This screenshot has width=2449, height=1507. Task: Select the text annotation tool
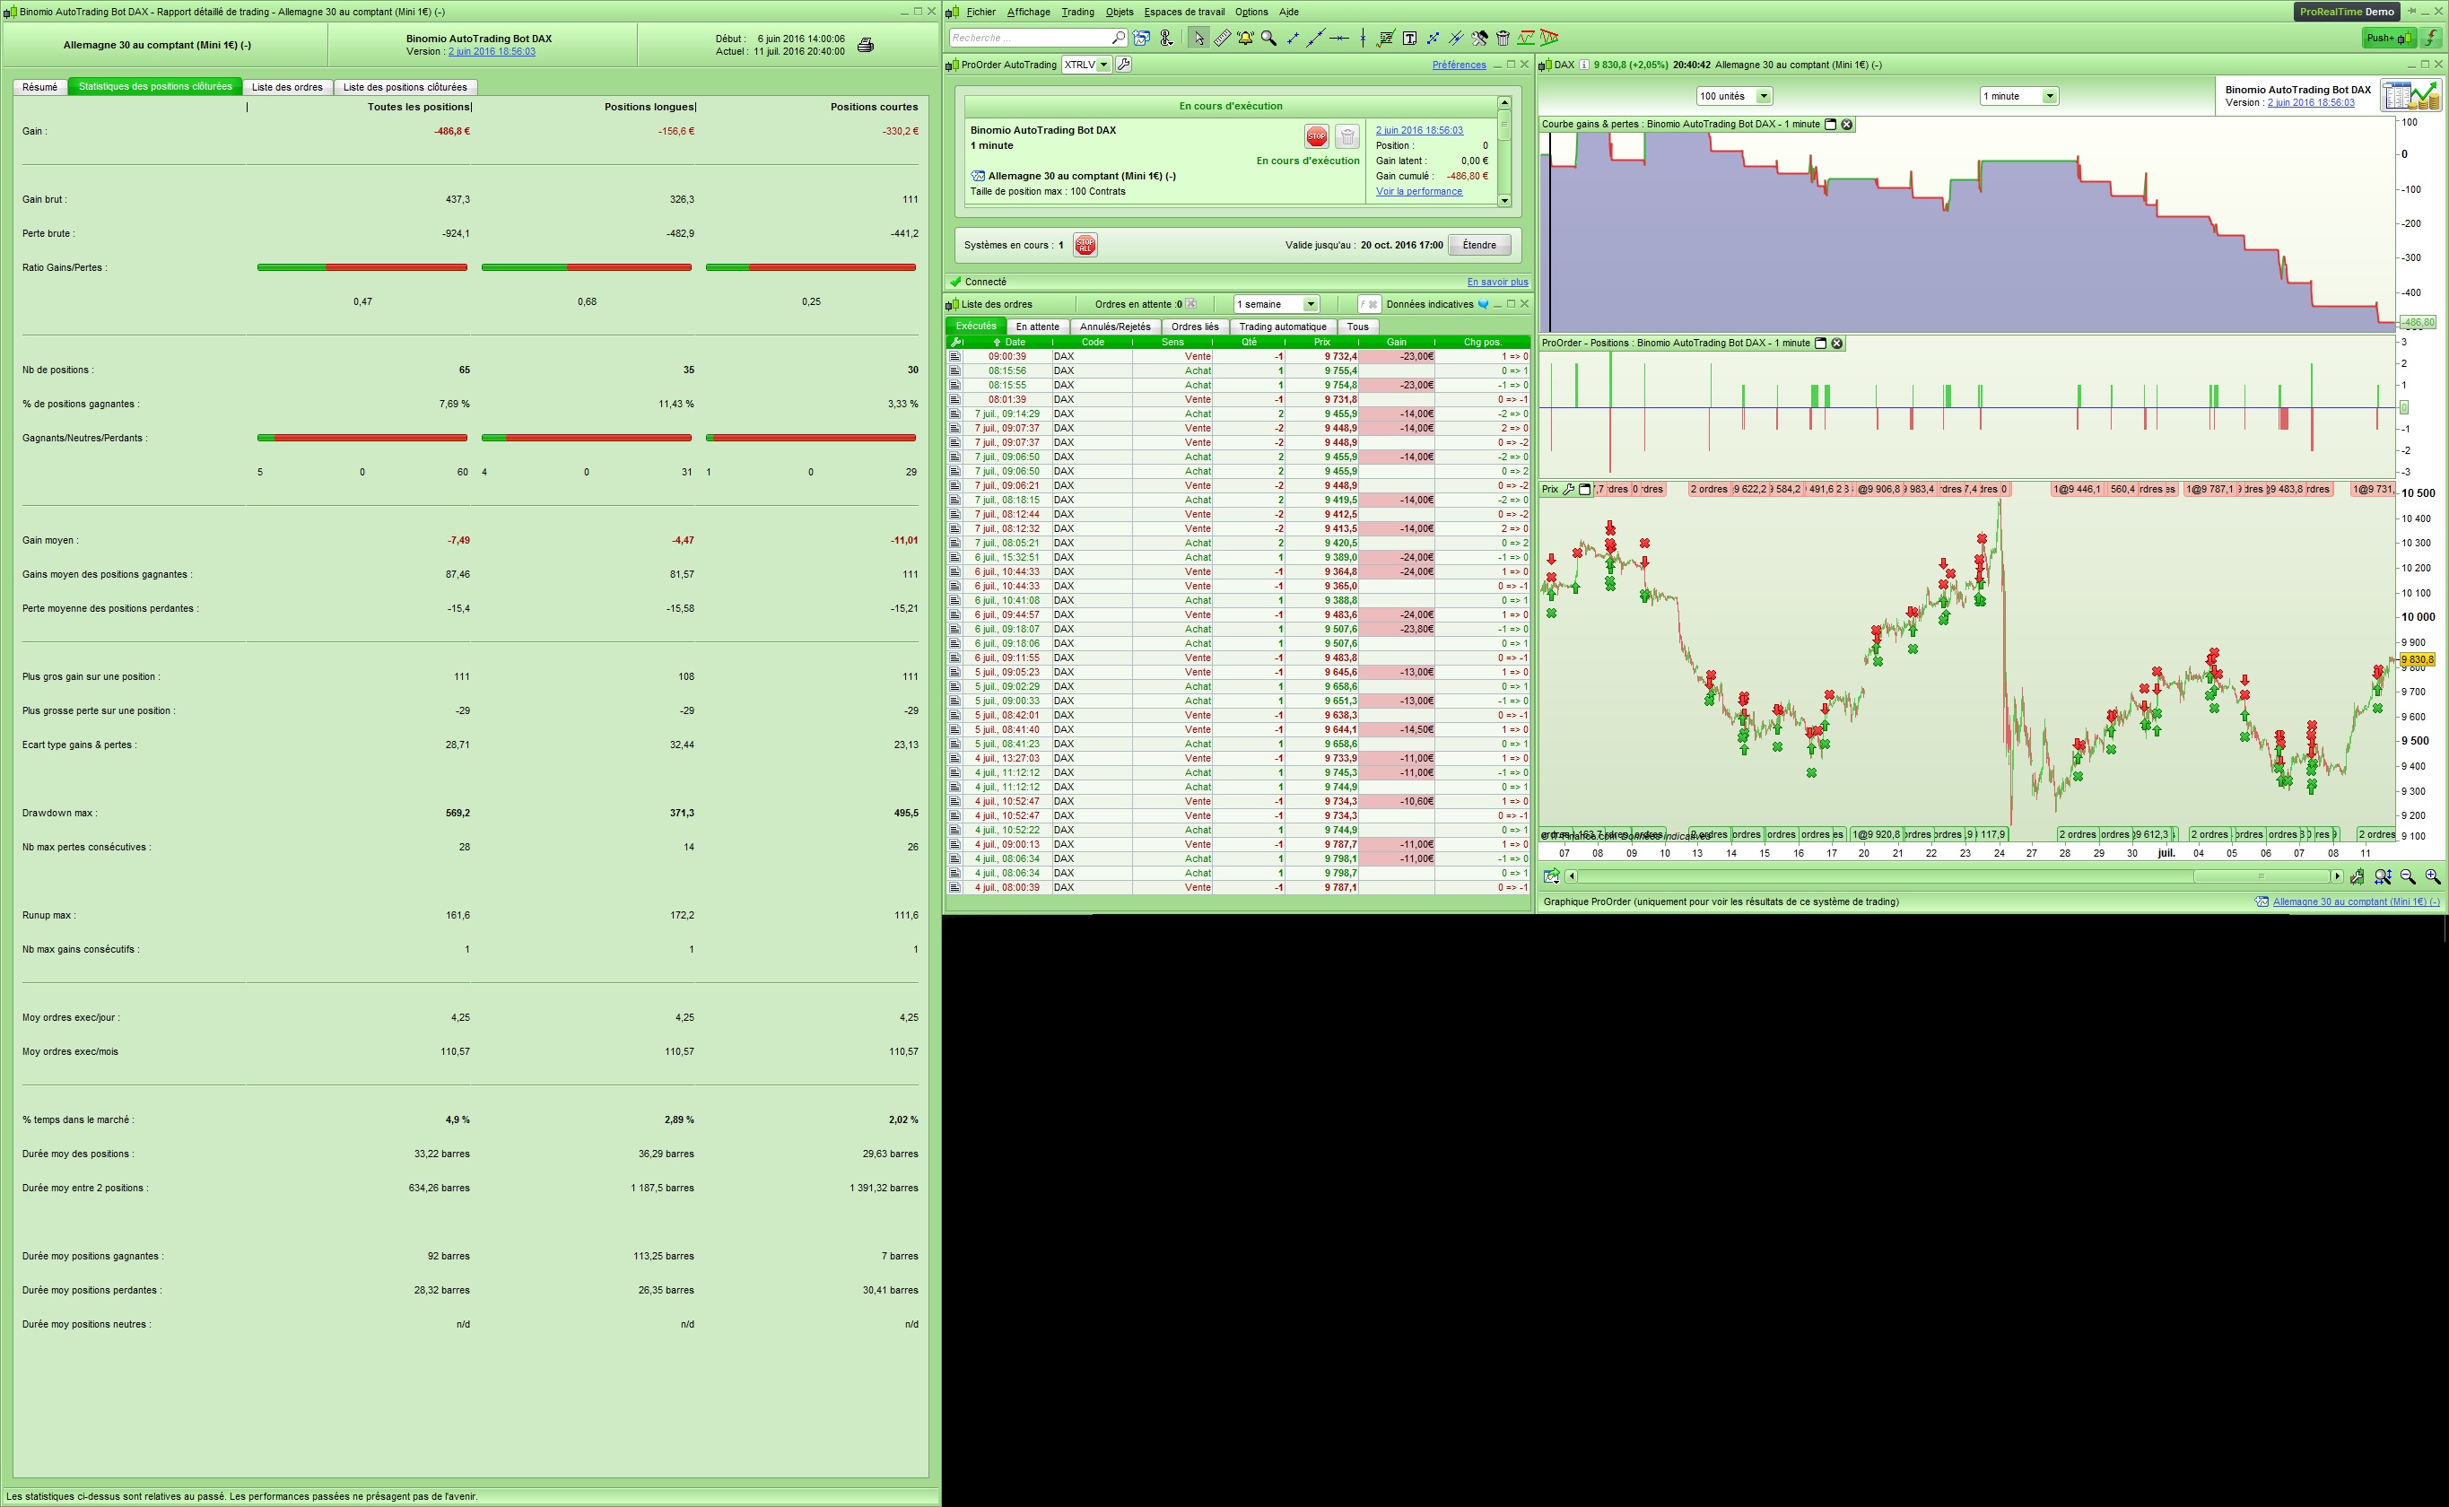pyautogui.click(x=1409, y=38)
